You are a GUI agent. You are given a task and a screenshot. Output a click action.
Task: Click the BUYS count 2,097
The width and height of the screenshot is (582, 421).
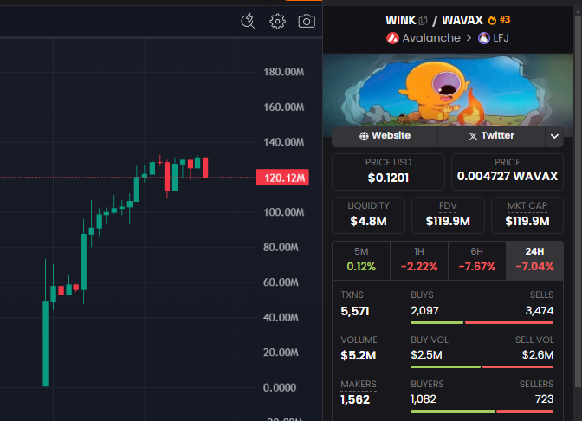pyautogui.click(x=424, y=311)
